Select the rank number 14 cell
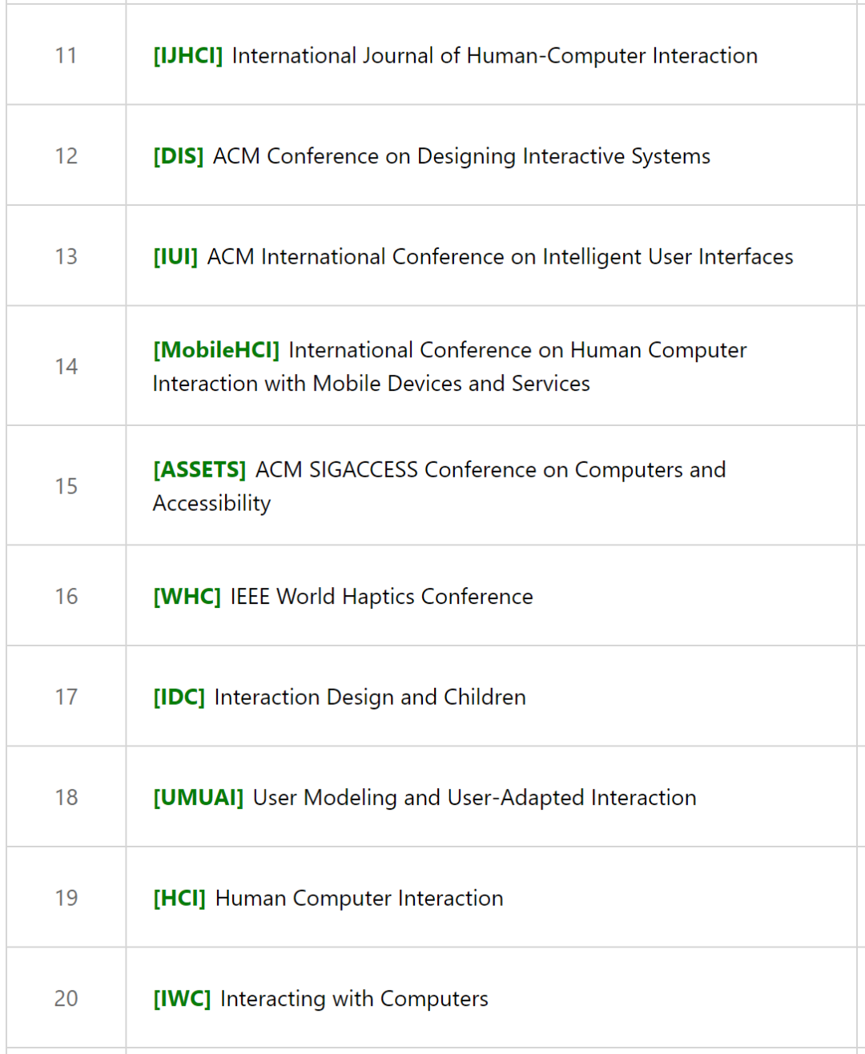Image resolution: width=865 pixels, height=1054 pixels. point(66,367)
